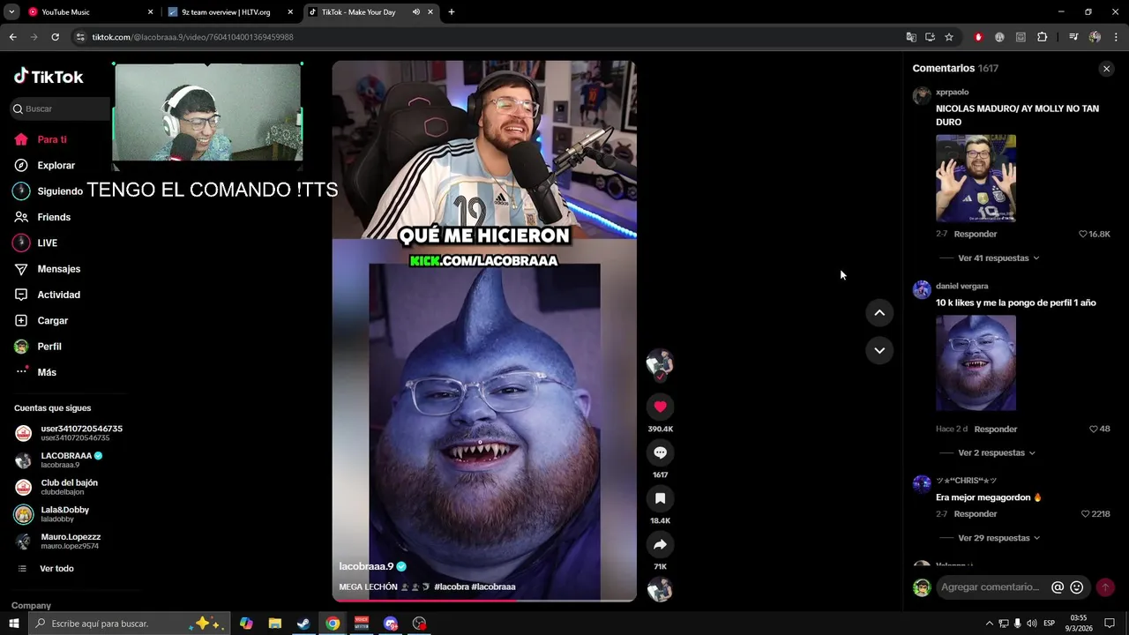Viewport: 1129px width, 635px height.
Task: Mute the TikTok tab audio icon
Action: click(415, 12)
